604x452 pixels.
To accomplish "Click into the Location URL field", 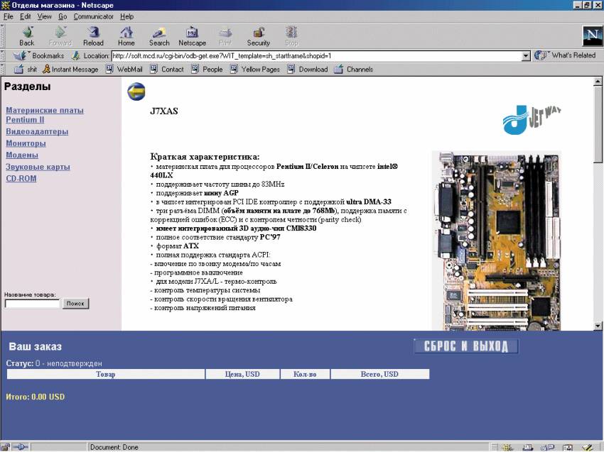I will 317,56.
